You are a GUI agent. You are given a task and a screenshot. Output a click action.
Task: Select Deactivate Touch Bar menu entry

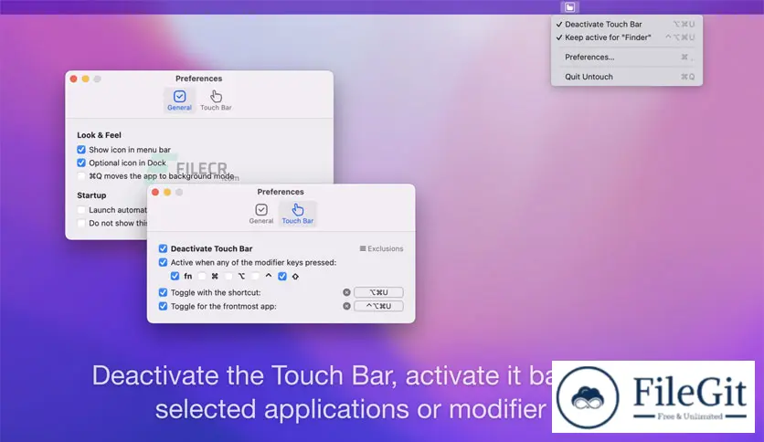627,24
